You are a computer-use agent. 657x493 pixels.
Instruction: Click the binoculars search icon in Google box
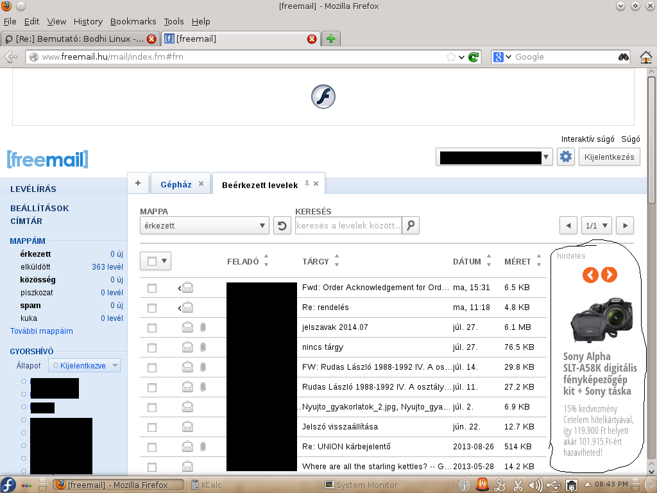pyautogui.click(x=624, y=57)
